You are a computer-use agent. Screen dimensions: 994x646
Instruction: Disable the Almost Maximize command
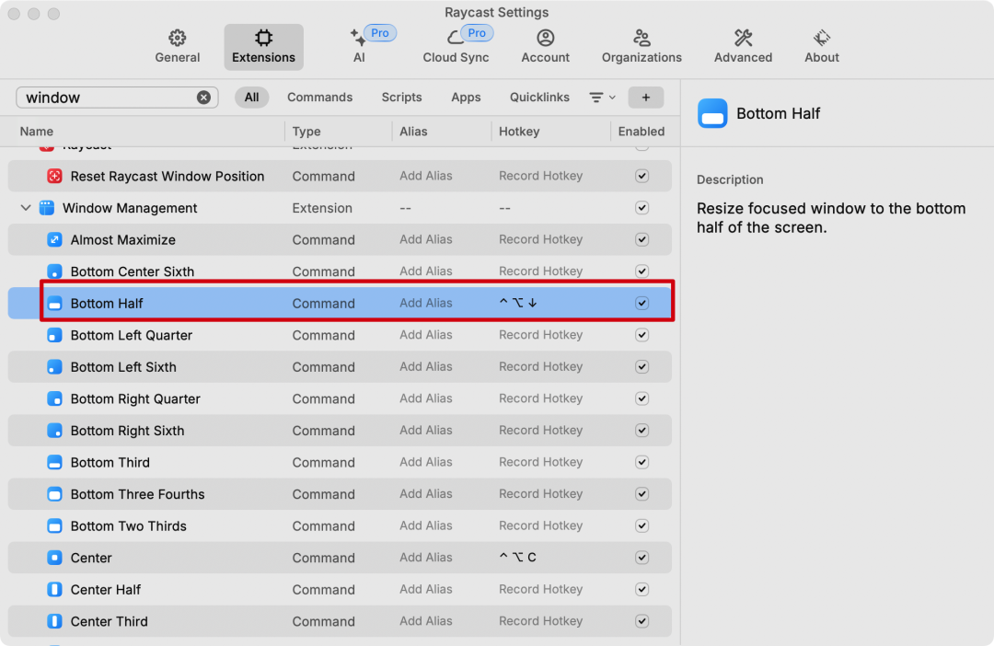click(641, 239)
